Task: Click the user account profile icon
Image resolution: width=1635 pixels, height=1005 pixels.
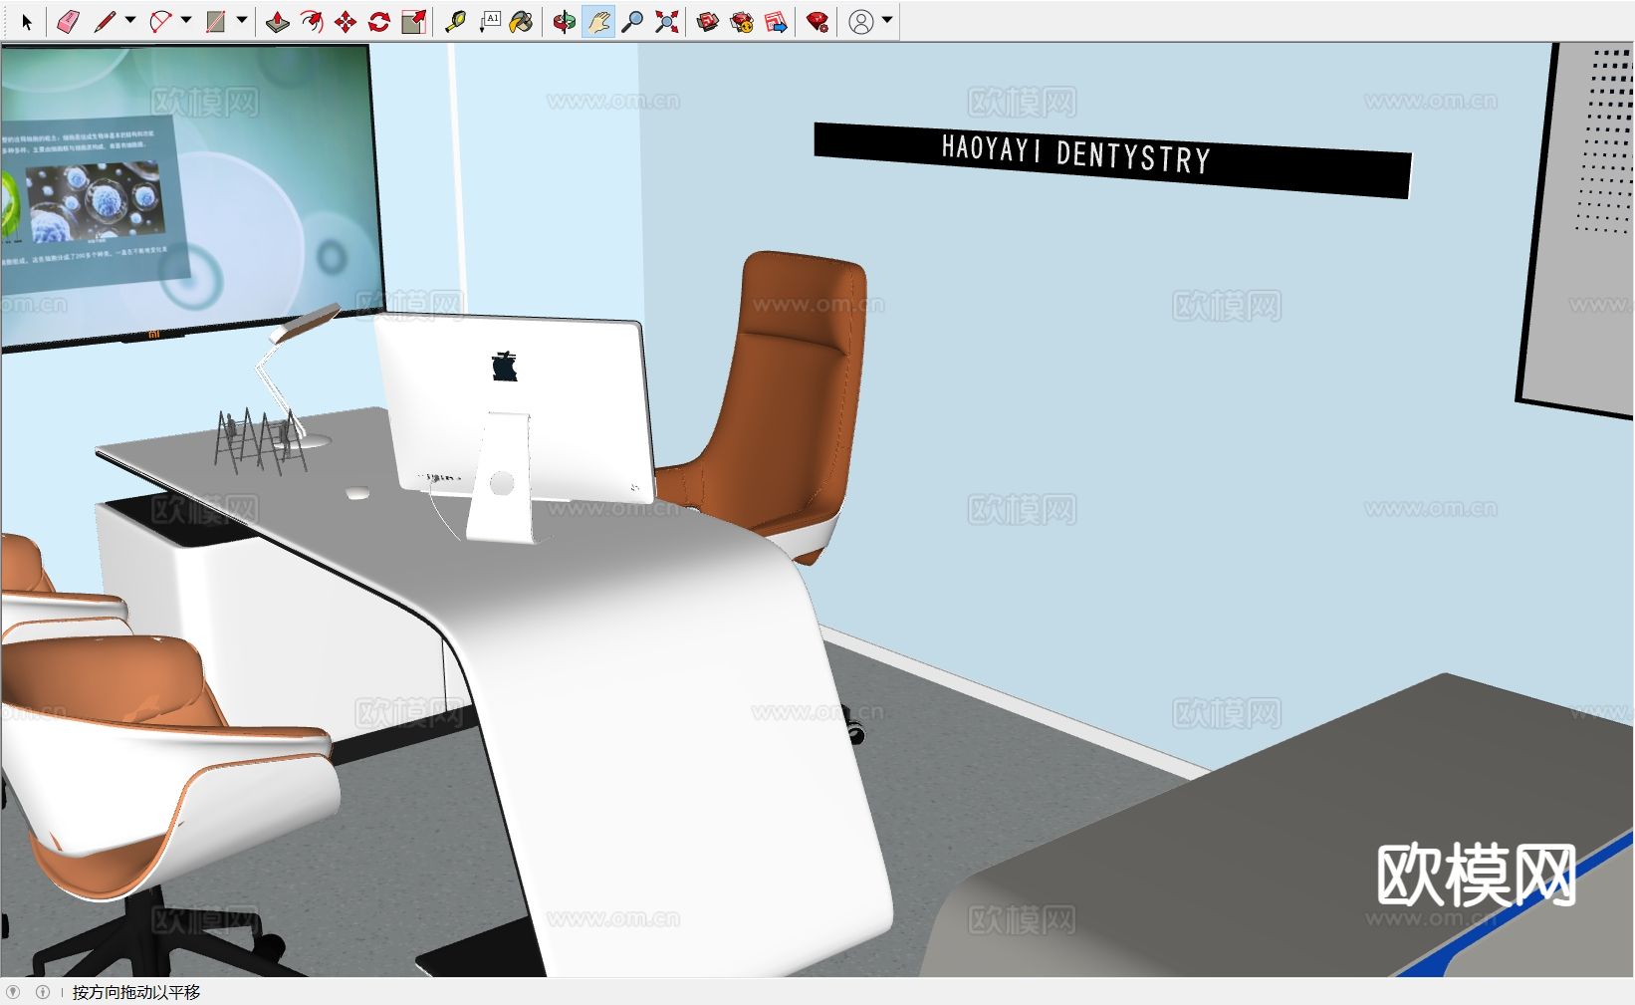Action: [861, 21]
